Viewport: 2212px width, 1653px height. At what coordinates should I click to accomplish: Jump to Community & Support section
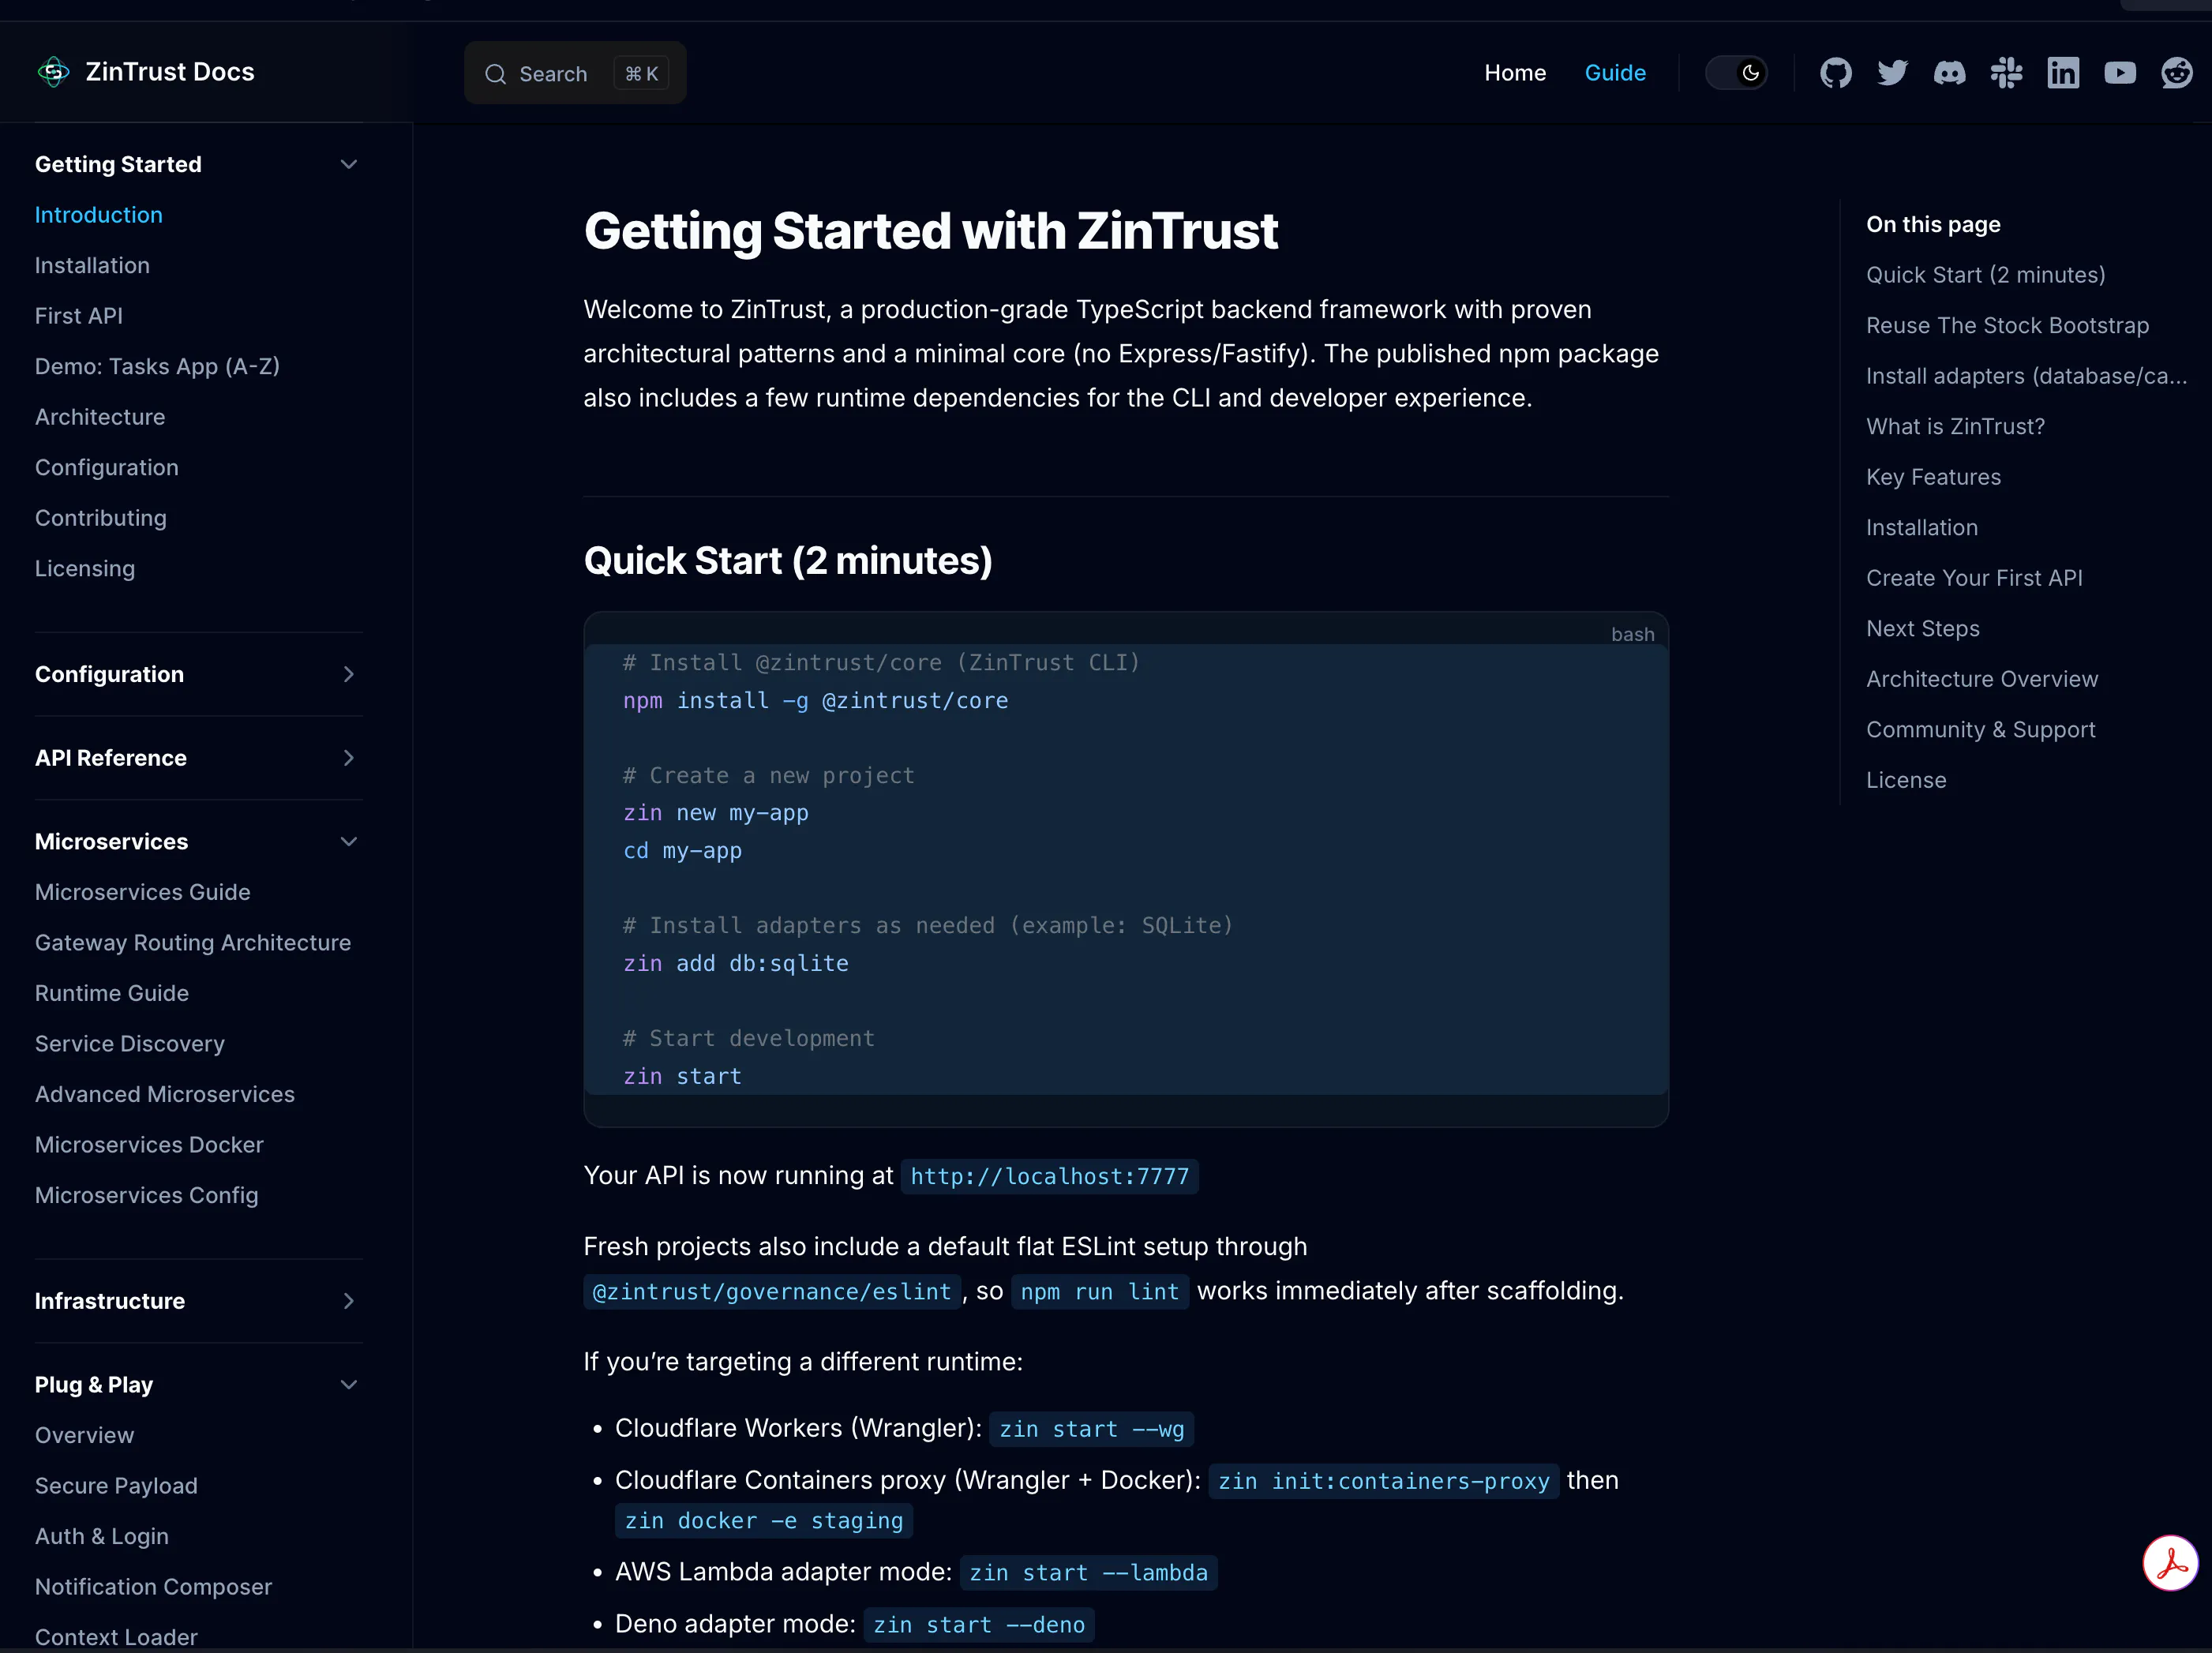click(1980, 730)
